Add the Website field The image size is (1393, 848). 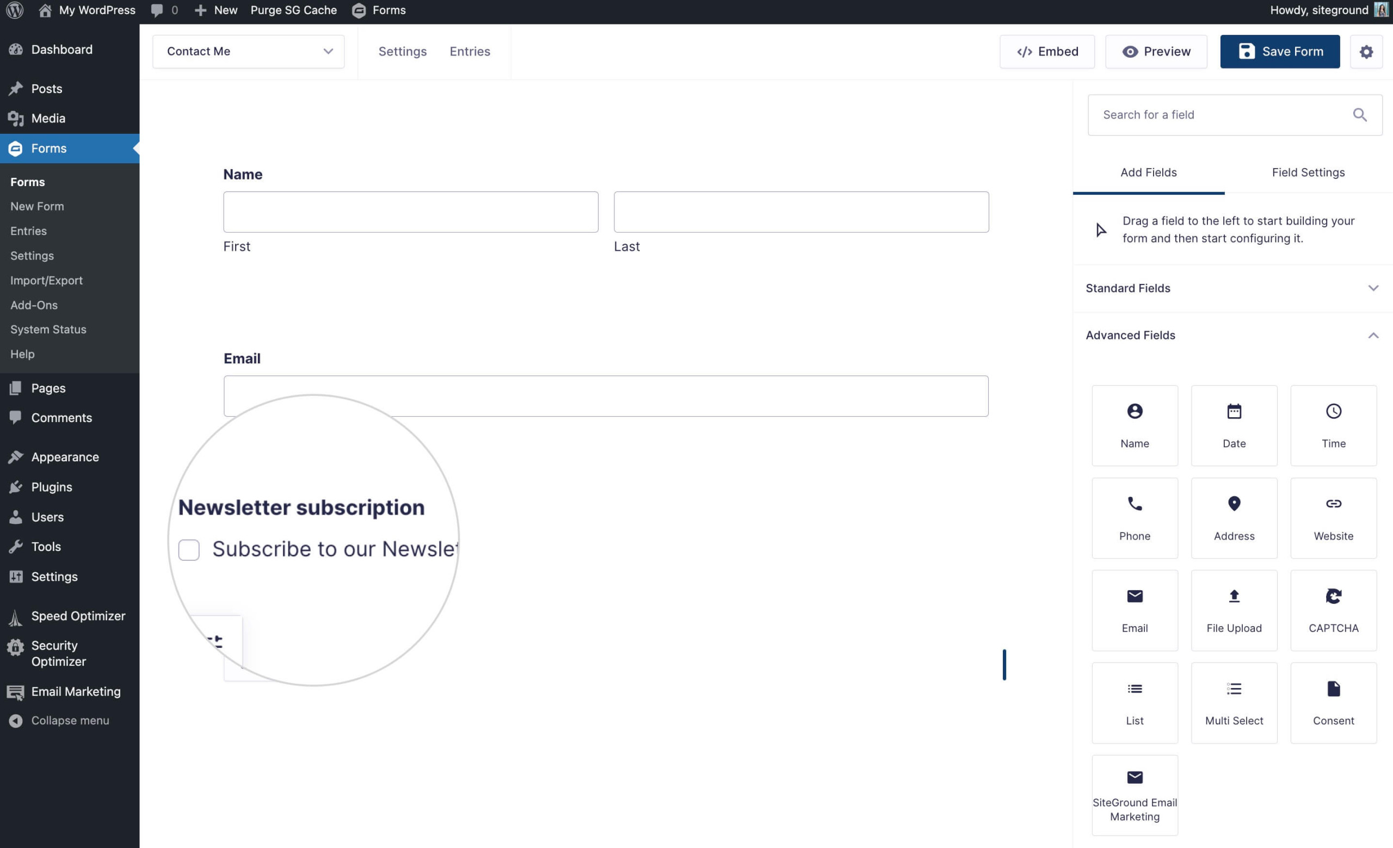(1334, 518)
